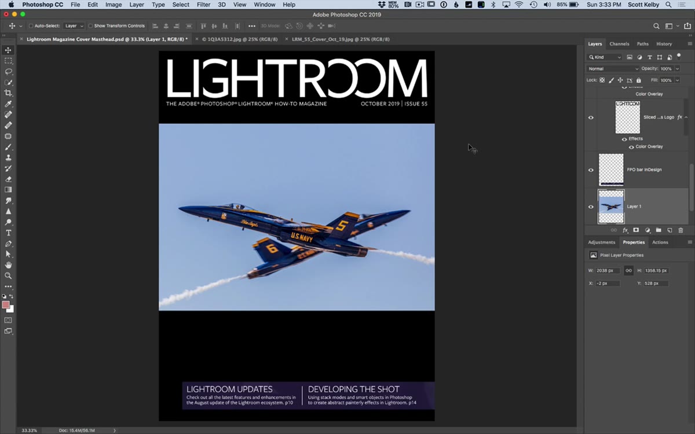Select the Hand tool
695x434 pixels.
coord(8,265)
